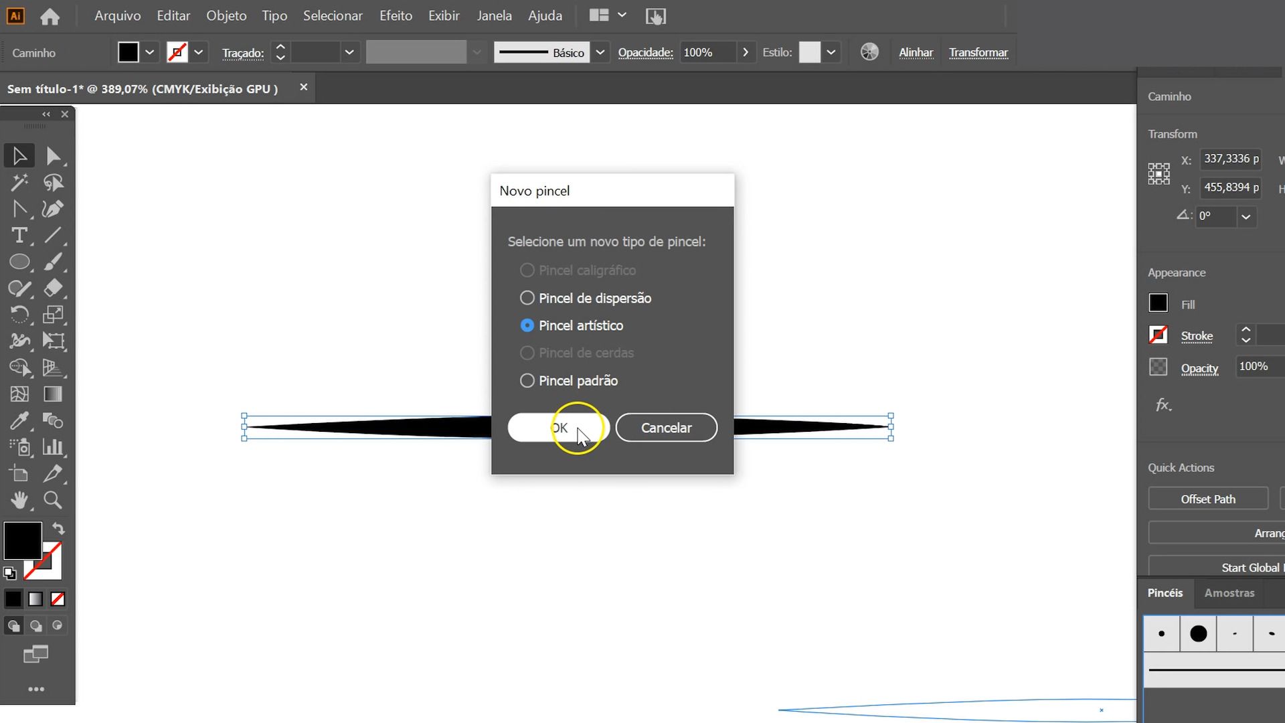Expand stroke color dropdown in control bar
Image resolution: width=1285 pixels, height=723 pixels.
click(199, 52)
